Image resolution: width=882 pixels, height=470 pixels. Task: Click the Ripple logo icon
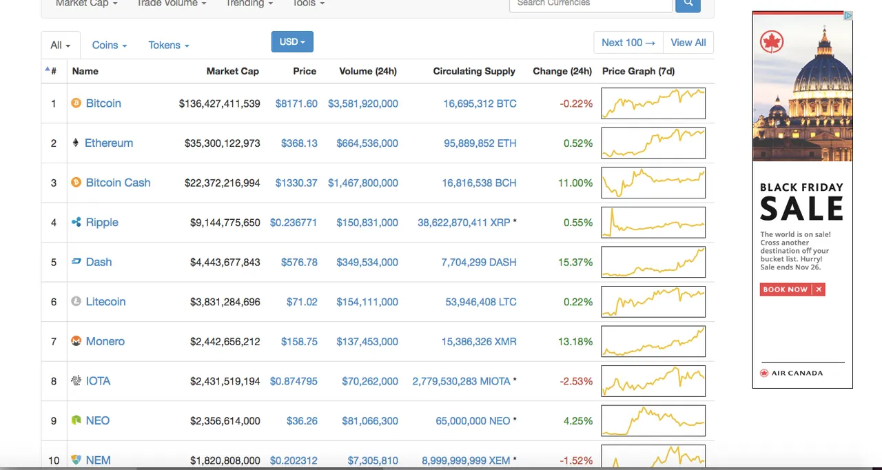click(76, 223)
